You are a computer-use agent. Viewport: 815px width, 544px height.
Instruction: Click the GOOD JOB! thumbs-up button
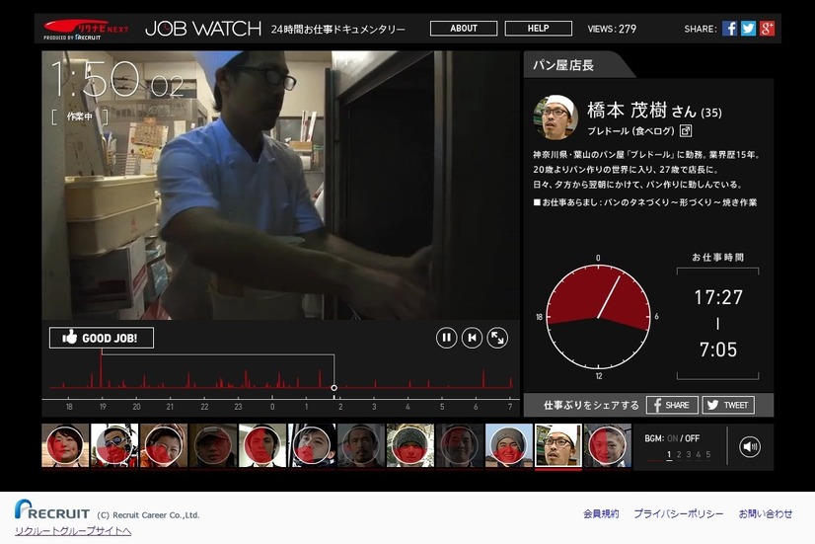tap(102, 338)
